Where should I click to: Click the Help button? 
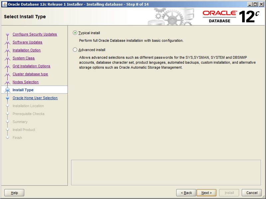(14, 193)
